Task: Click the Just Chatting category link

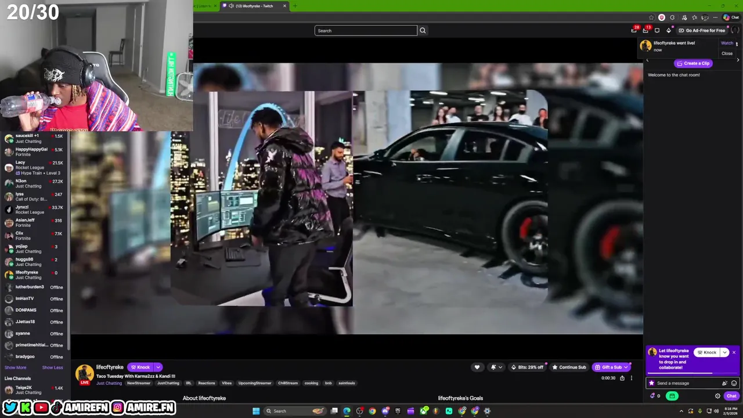Action: click(x=109, y=383)
